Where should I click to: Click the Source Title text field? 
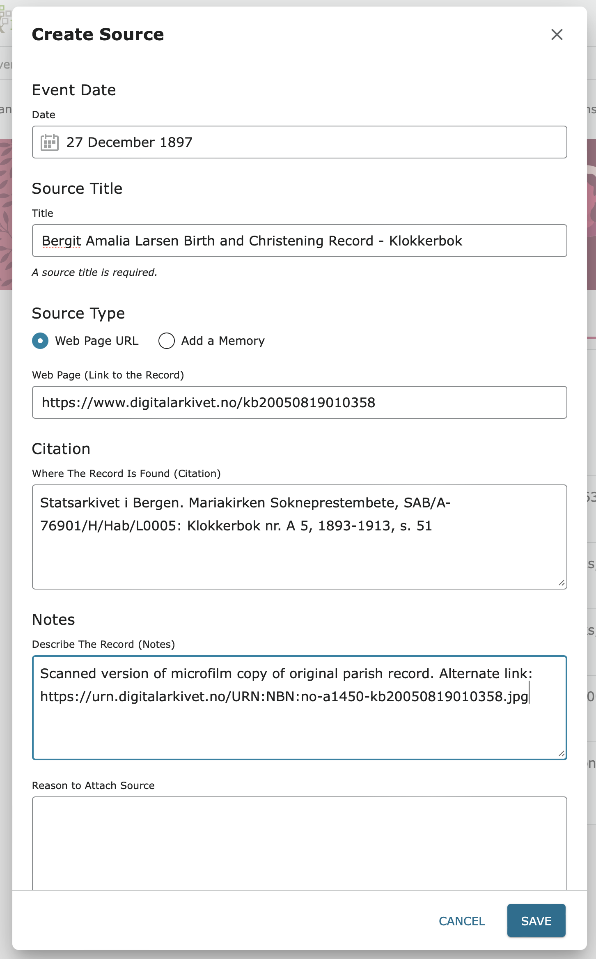click(x=299, y=241)
